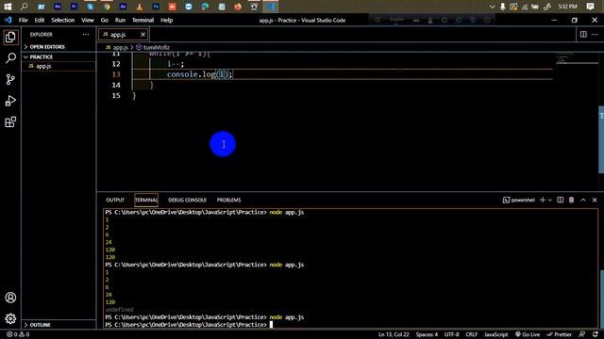
Task: Open the Extensions view
Action: point(10,122)
